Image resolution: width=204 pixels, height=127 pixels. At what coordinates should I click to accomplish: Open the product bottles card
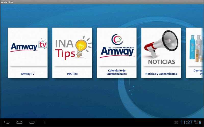click(x=195, y=53)
